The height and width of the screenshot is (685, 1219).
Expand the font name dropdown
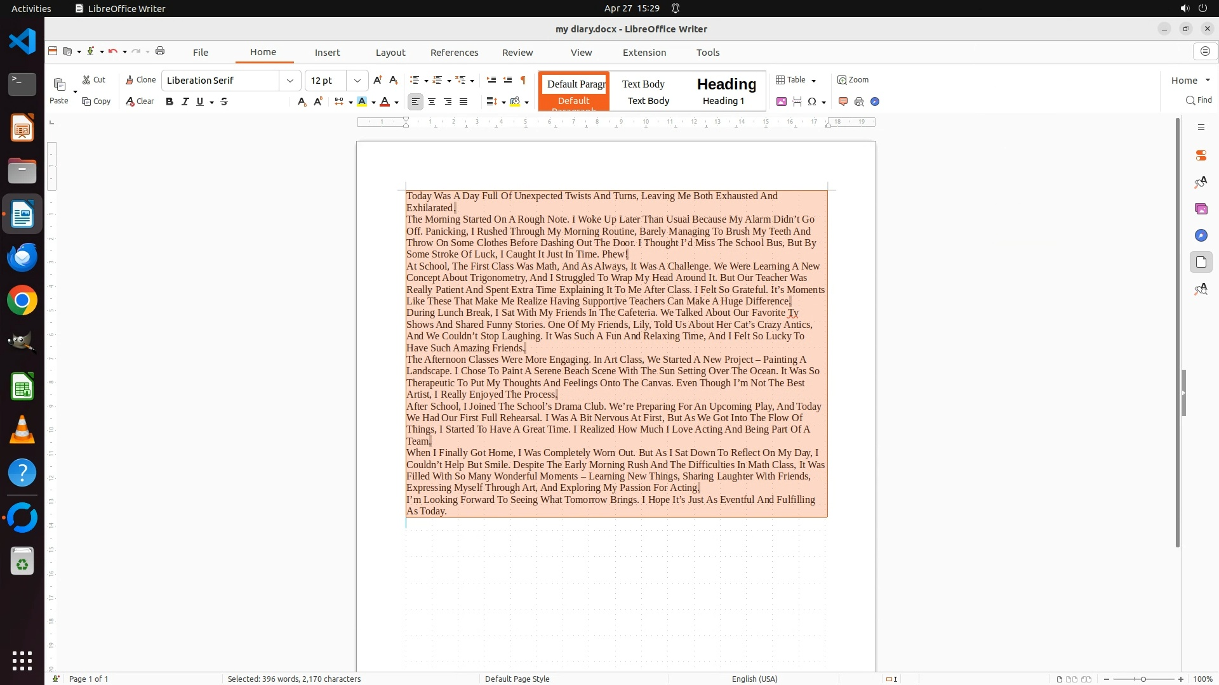[x=290, y=81]
